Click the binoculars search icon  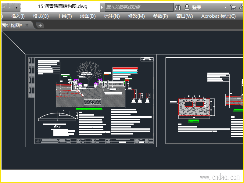pos(178,7)
